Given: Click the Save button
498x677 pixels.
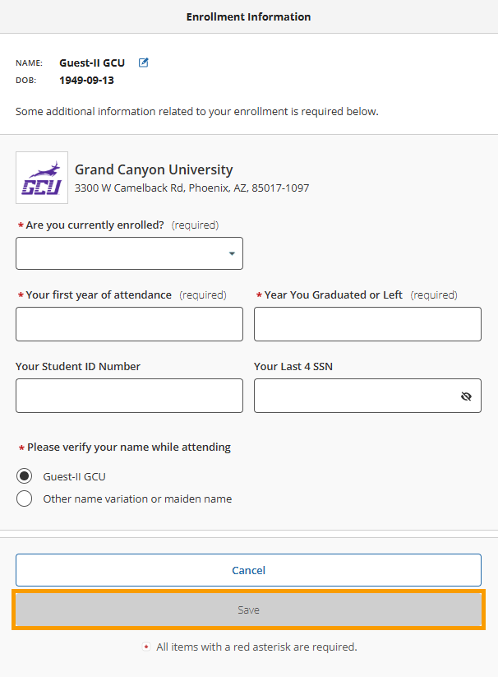Looking at the screenshot, I should click(248, 610).
